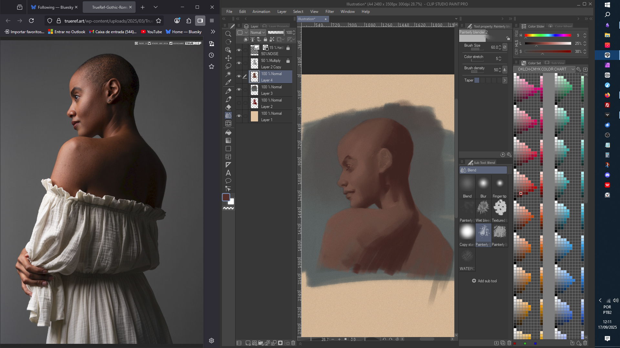Select the Fill bucket tool
This screenshot has width=620, height=348.
[x=228, y=132]
